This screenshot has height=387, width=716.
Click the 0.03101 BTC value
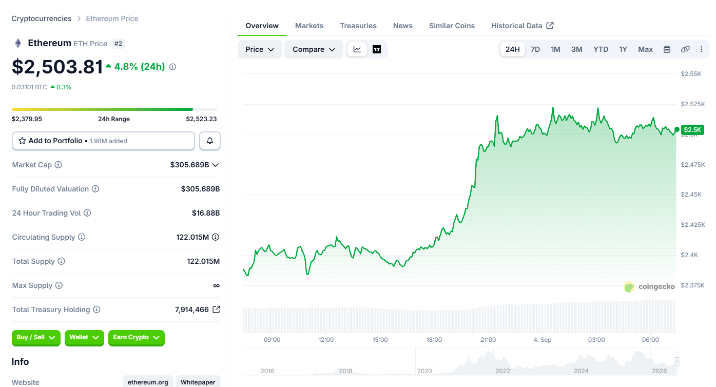coord(30,87)
